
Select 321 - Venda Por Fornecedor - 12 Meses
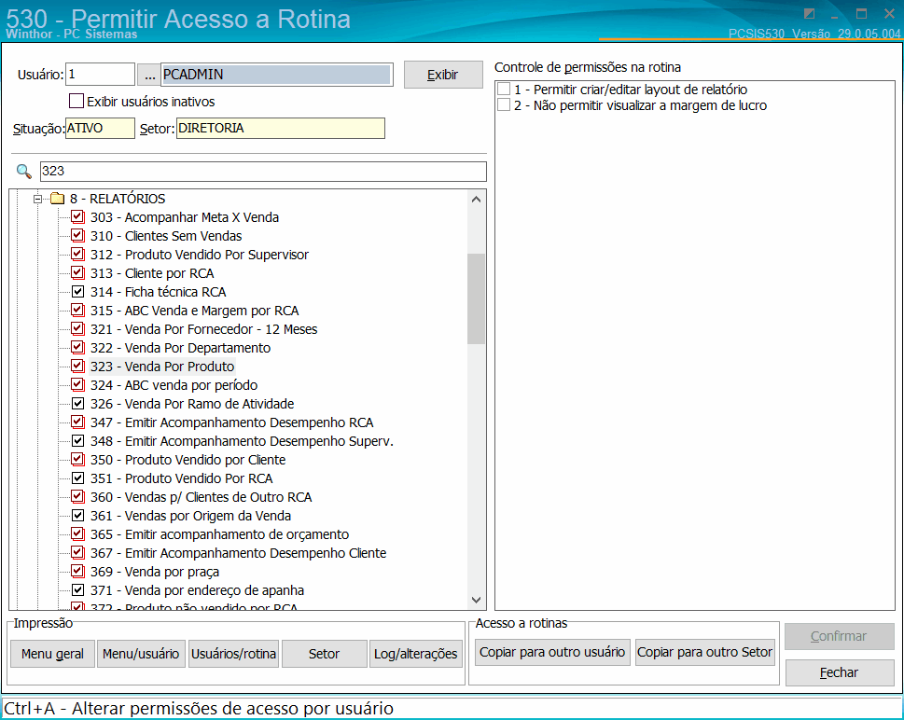203,329
